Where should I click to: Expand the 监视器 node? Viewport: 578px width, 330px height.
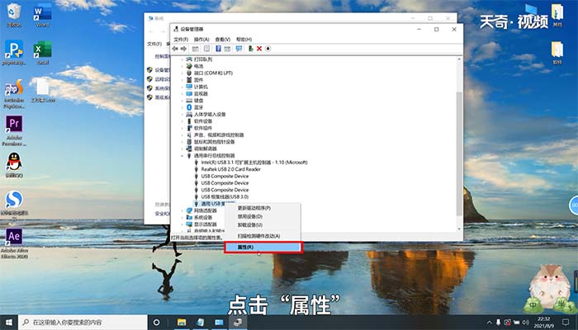coord(182,93)
